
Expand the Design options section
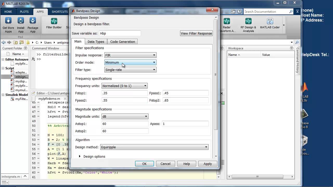[x=80, y=156]
